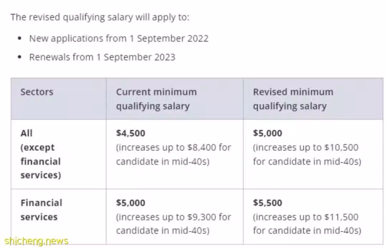The image size is (386, 248).
Task: Click Revised minimum qualifying salary header
Action: [x=293, y=99]
